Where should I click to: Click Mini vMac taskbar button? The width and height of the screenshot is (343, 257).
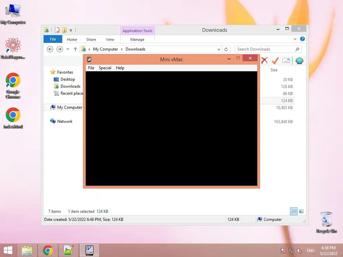coord(89,250)
